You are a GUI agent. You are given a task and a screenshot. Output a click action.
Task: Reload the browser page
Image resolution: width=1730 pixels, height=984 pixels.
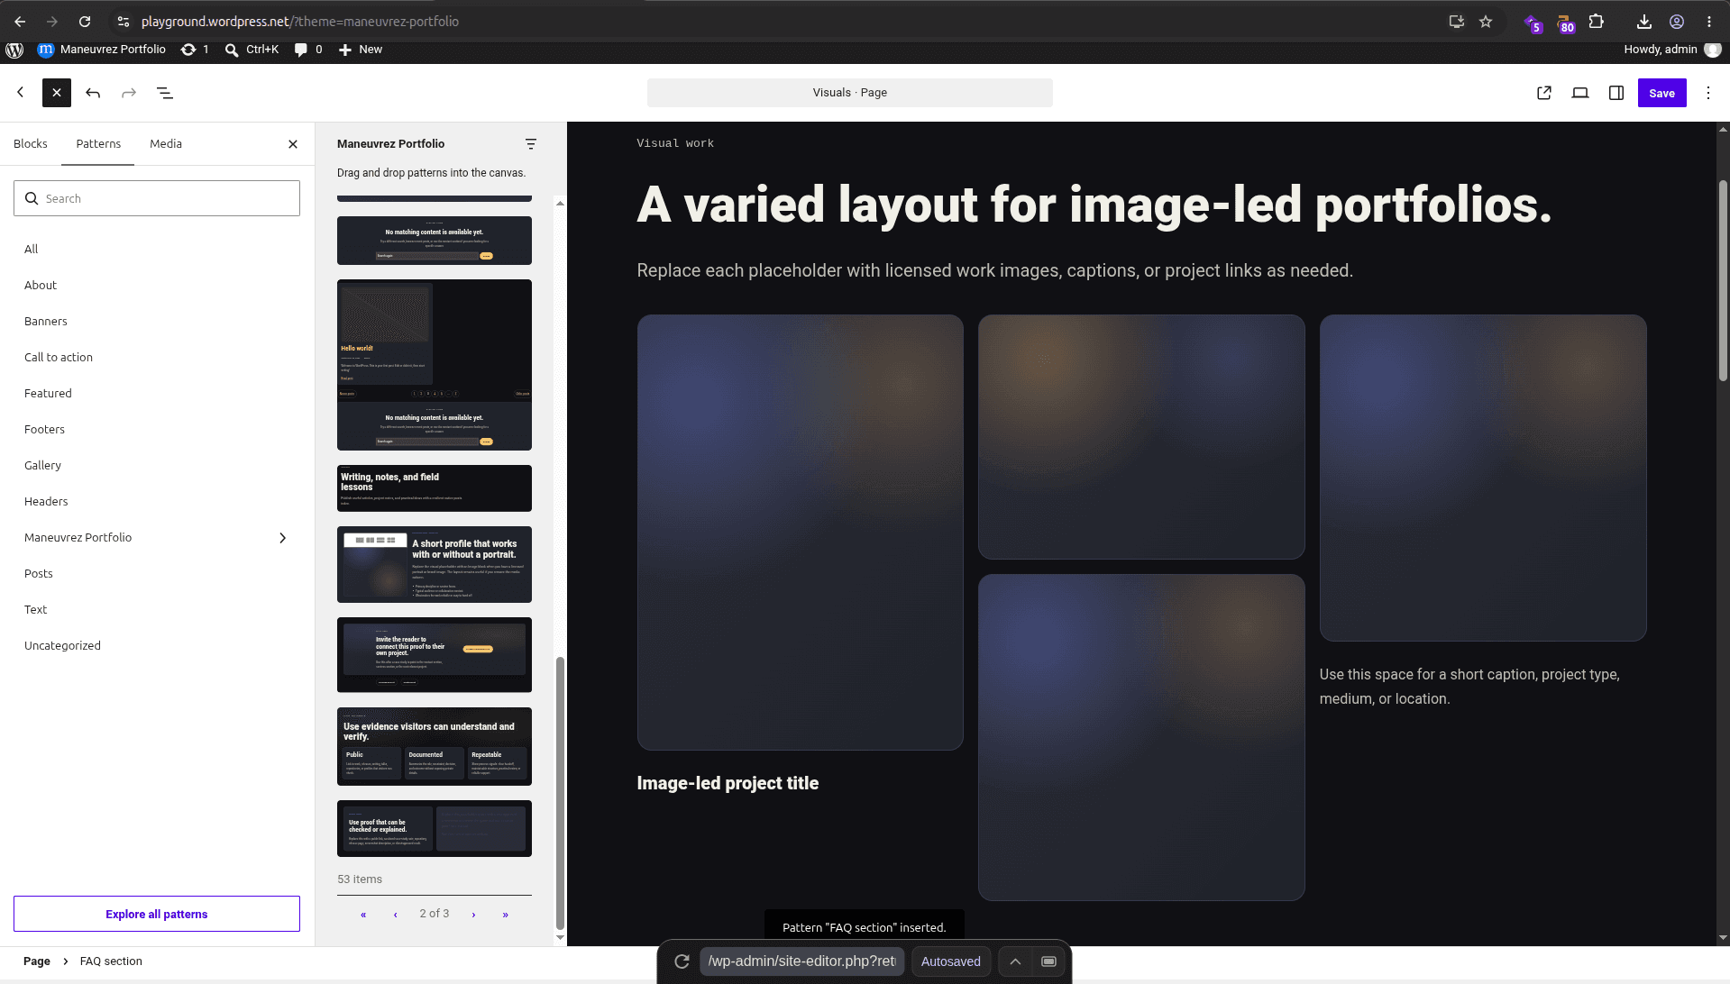[85, 22]
